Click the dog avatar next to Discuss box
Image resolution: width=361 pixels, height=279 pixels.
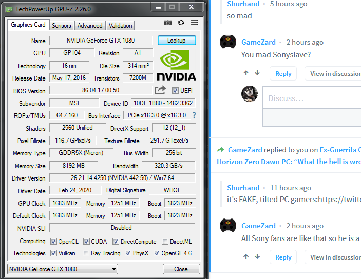point(250,94)
